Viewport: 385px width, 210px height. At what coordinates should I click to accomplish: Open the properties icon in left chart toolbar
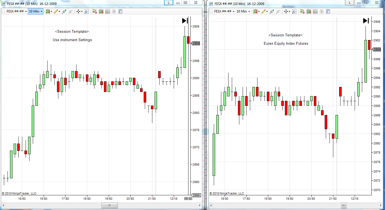click(x=120, y=11)
